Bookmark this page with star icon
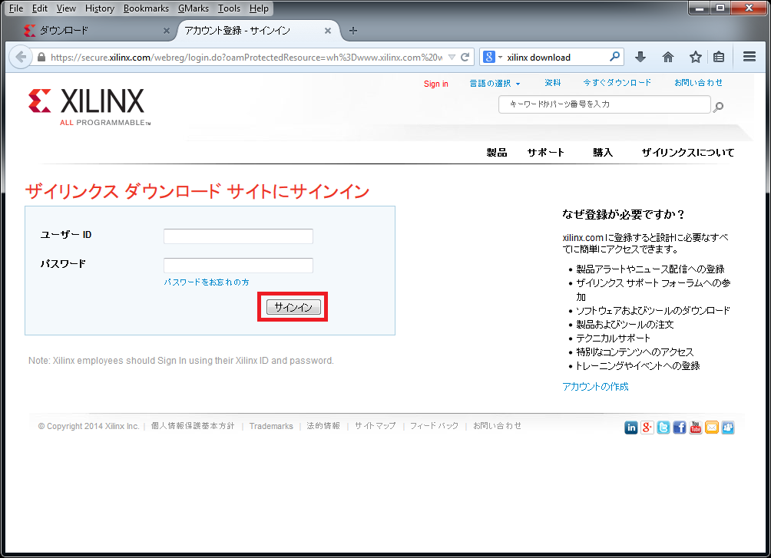771x558 pixels. pyautogui.click(x=695, y=57)
